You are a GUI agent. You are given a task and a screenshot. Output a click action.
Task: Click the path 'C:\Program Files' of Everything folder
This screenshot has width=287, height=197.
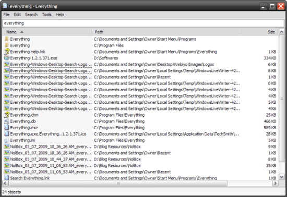point(109,45)
